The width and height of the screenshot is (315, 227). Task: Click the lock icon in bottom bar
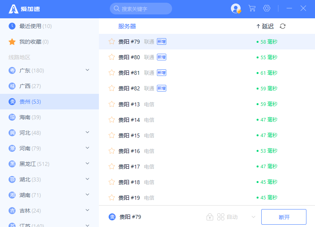click(x=210, y=217)
